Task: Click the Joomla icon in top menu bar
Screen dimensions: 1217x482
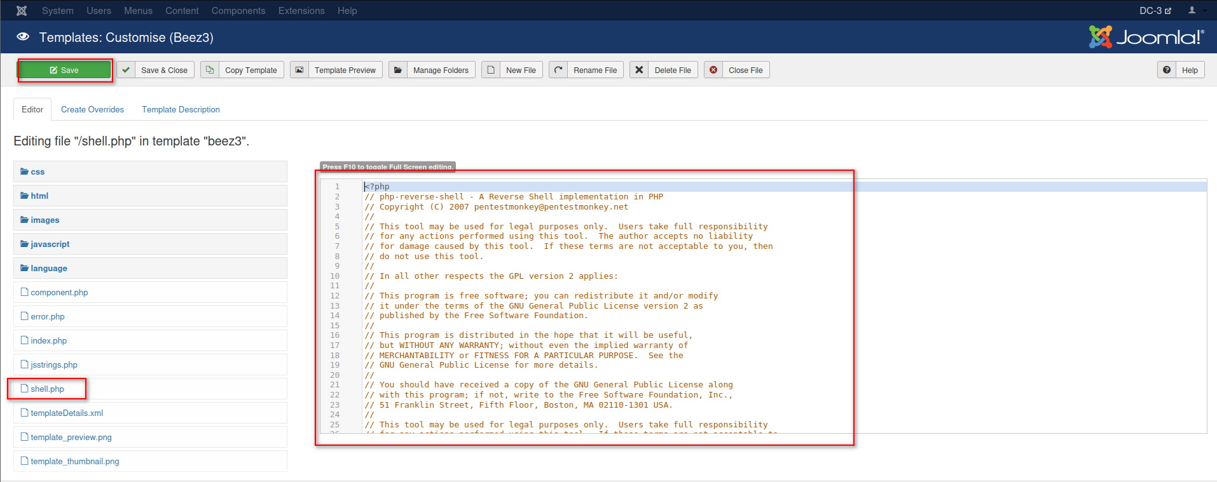Action: pos(22,11)
